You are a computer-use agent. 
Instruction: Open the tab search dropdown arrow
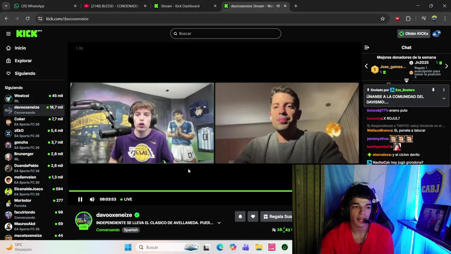tap(6, 6)
